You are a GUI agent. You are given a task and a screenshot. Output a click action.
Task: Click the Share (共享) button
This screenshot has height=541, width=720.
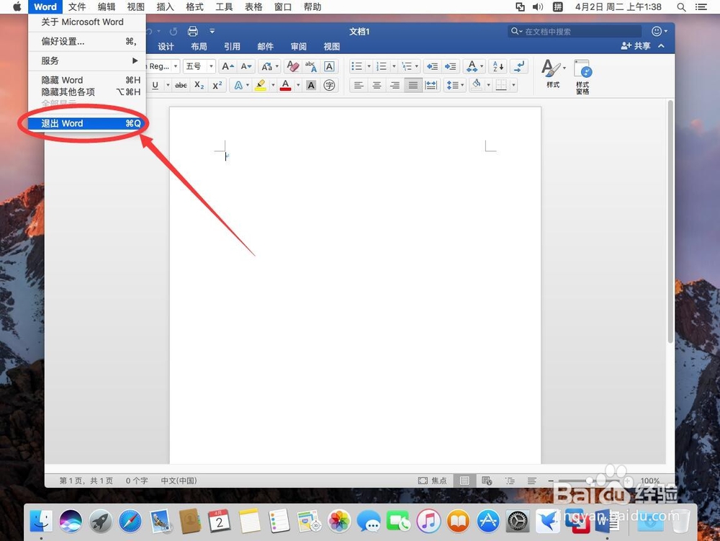click(636, 46)
